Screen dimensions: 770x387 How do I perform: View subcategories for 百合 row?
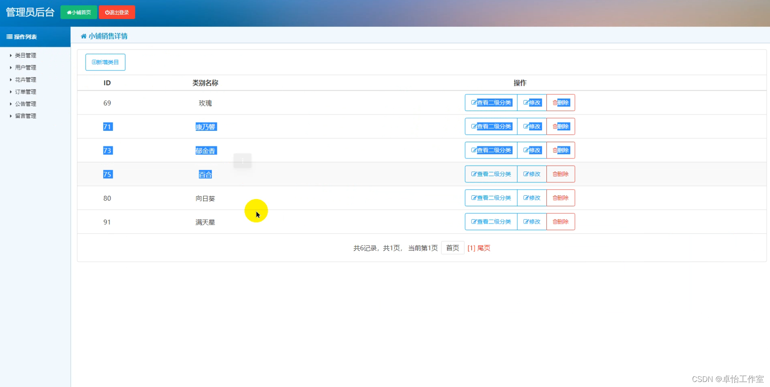(491, 174)
